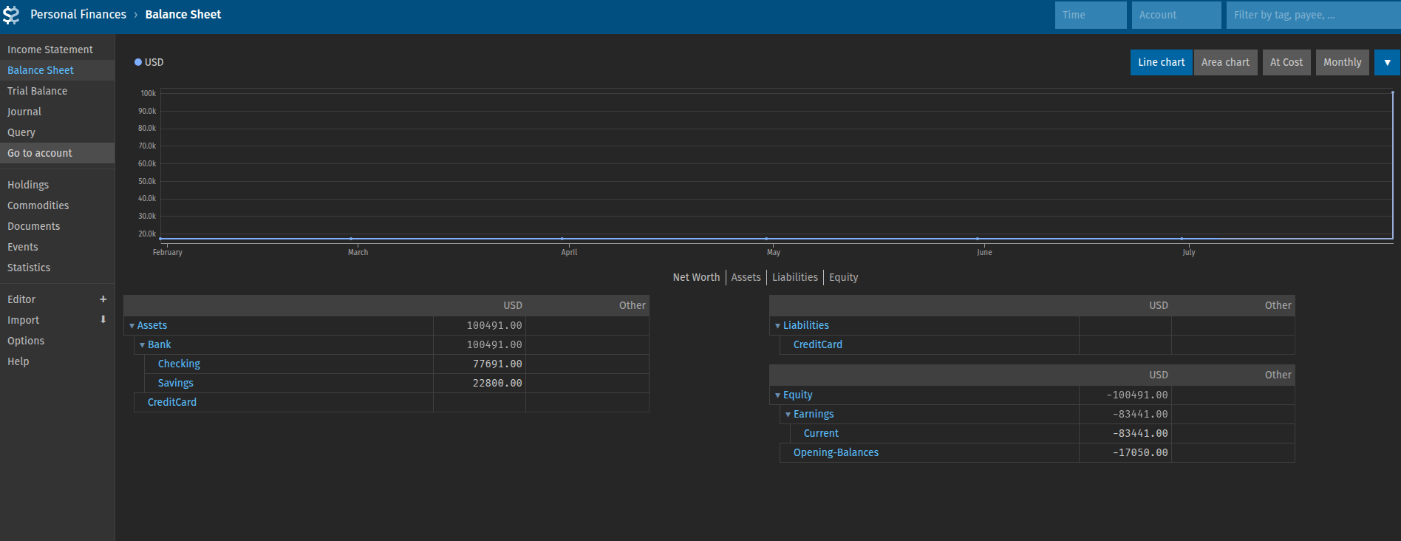Open the Journal page

pyautogui.click(x=57, y=112)
